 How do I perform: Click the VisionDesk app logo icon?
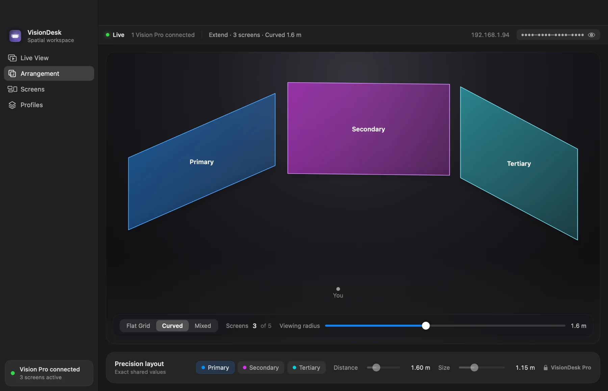click(15, 36)
